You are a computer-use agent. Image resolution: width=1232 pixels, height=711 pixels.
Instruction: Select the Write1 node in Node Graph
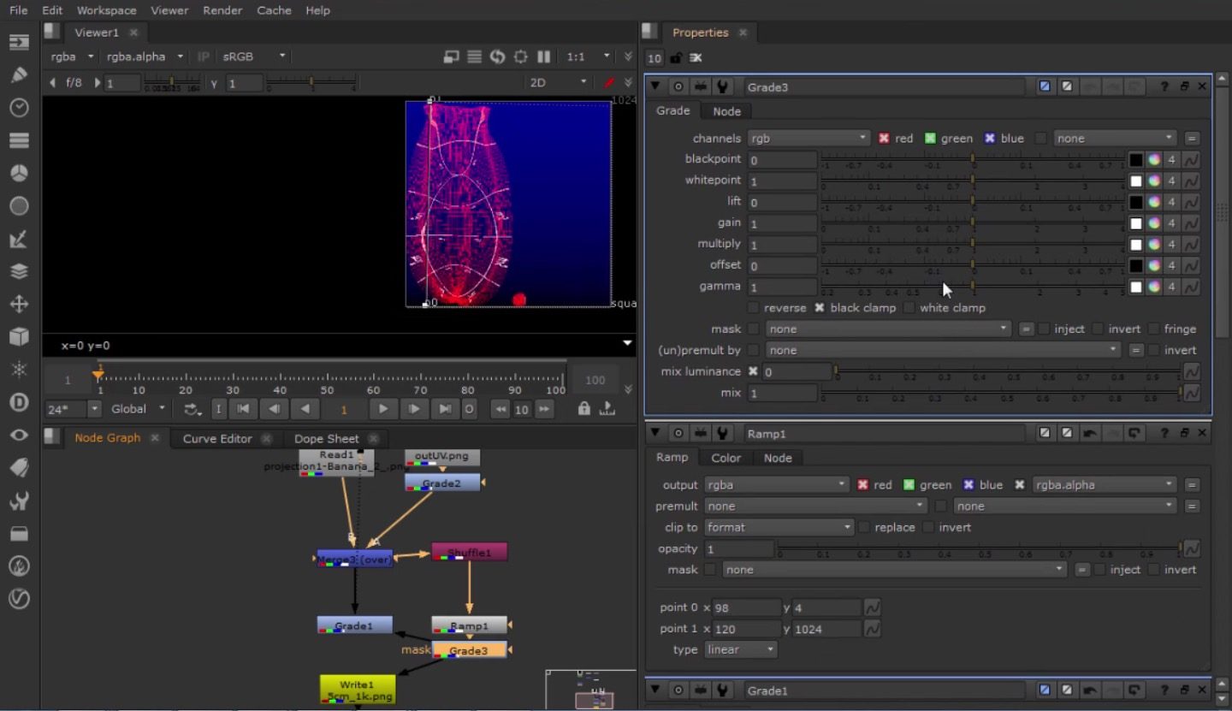point(358,690)
